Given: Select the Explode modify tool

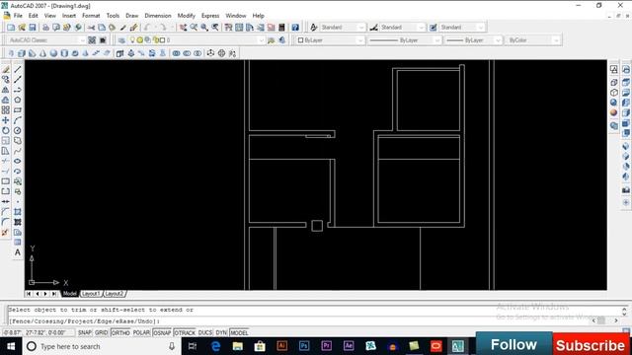Looking at the screenshot, I should [6, 233].
